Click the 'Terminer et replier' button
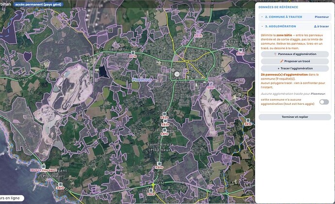 click(x=295, y=117)
